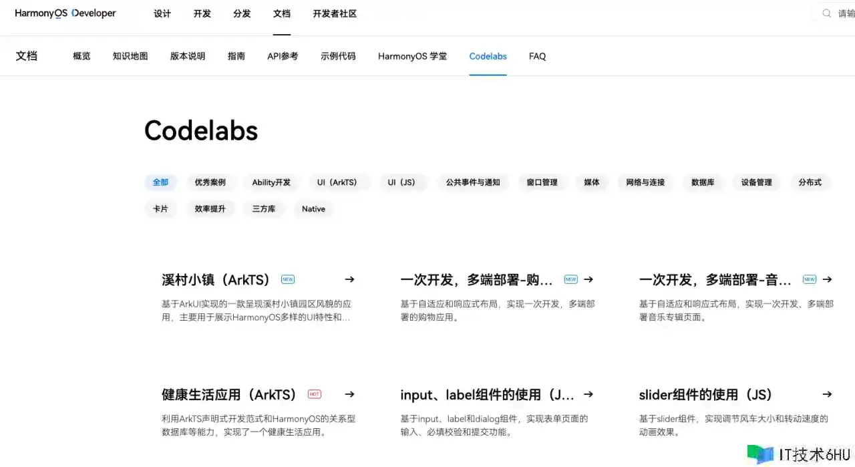Image resolution: width=855 pixels, height=467 pixels.
Task: Click arrow beside 一次开发，多端部署-音乐 card
Action: point(827,279)
